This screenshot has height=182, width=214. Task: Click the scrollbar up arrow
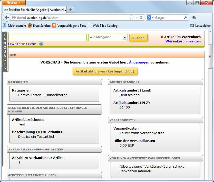[x=210, y=32]
